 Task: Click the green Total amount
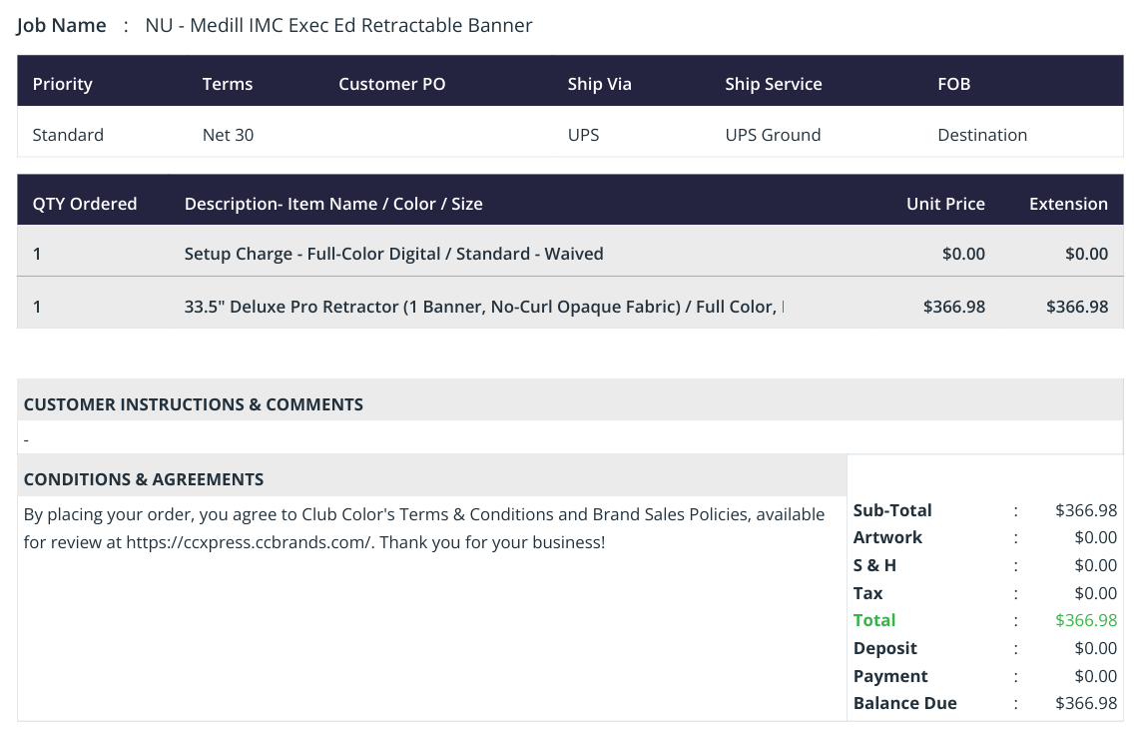pos(1085,620)
